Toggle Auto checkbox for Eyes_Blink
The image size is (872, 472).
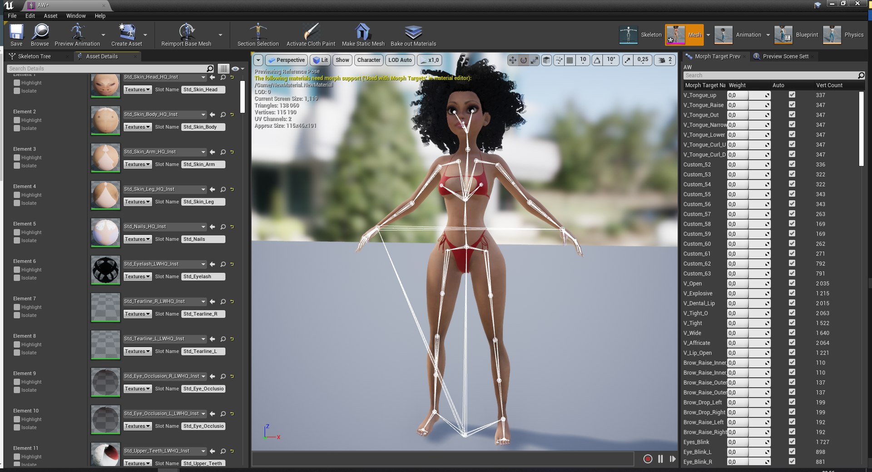click(x=792, y=442)
